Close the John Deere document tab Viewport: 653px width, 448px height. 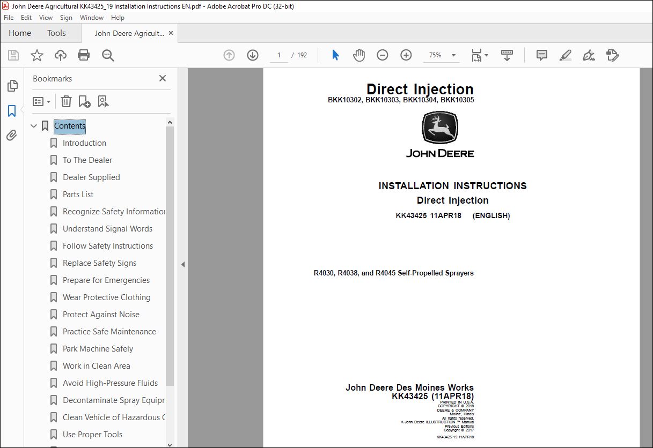point(171,33)
